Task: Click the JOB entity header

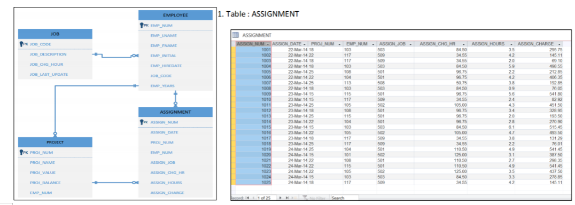Action: pos(55,34)
